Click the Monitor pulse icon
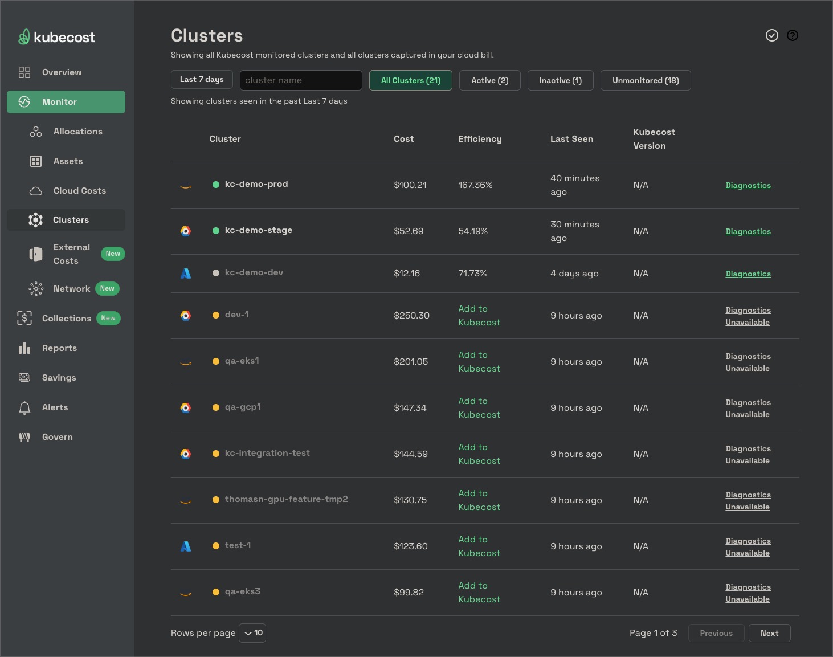The image size is (833, 657). pyautogui.click(x=24, y=102)
